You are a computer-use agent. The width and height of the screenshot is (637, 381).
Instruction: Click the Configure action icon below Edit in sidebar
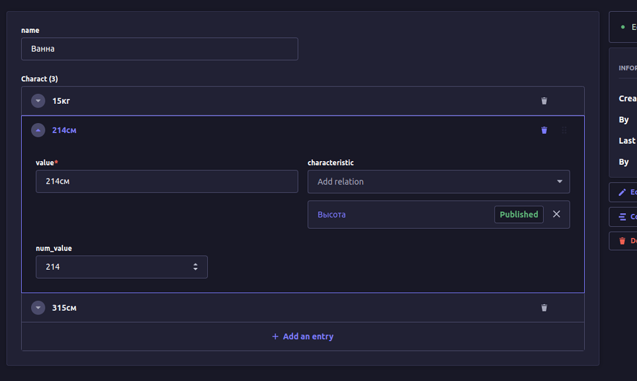click(621, 216)
